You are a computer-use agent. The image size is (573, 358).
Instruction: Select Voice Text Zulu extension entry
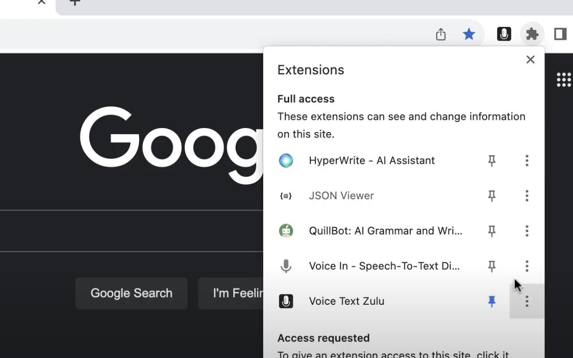tap(346, 301)
